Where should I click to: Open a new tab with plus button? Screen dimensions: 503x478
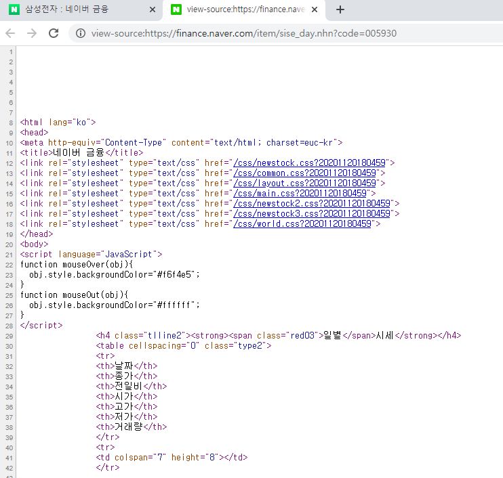click(x=340, y=9)
